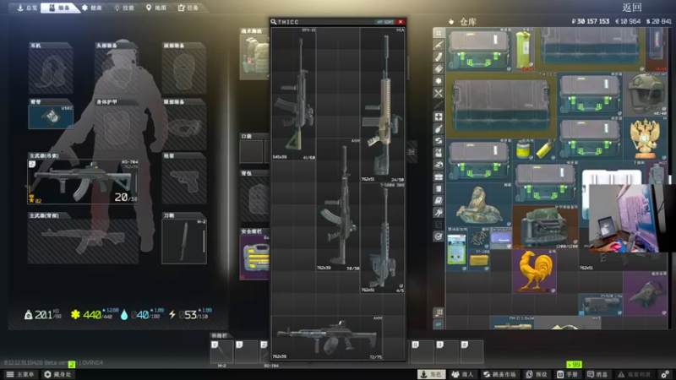The width and height of the screenshot is (676, 380).
Task: Select the golden double-headed eagle trophy in the stash
Action: pos(645,138)
